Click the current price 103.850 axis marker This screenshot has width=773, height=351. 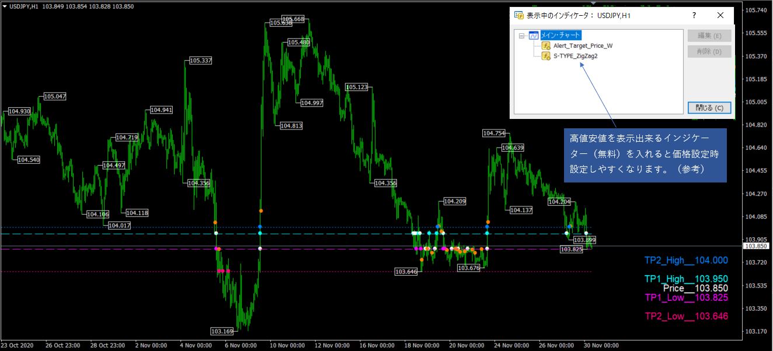coord(757,246)
